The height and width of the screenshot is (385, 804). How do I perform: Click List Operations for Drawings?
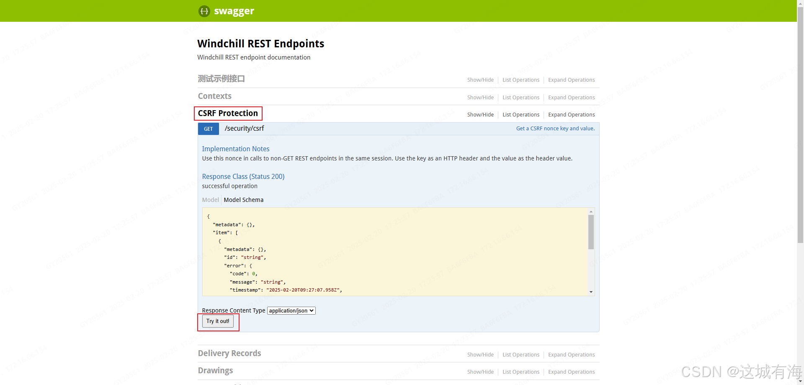(x=521, y=372)
